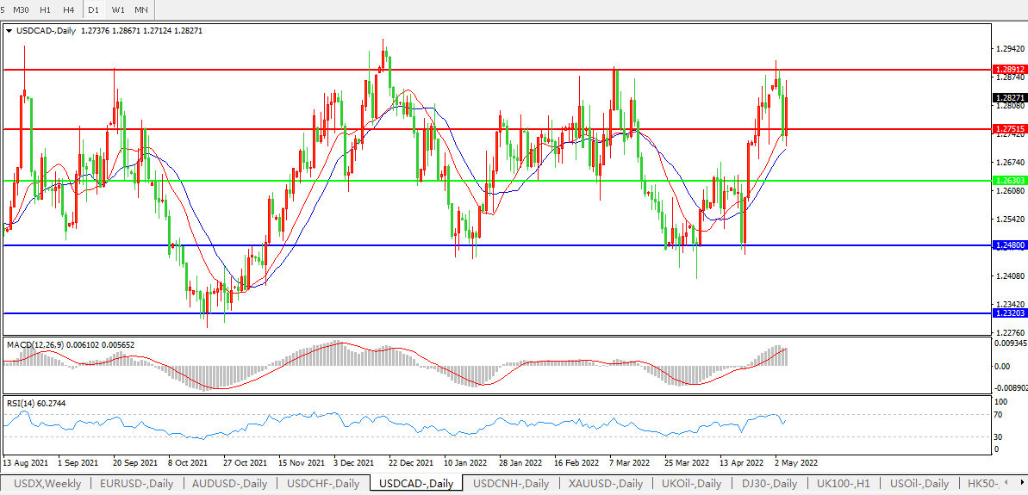Click the red 1.28912 resistance price label
The width and height of the screenshot is (1028, 495).
(1008, 69)
